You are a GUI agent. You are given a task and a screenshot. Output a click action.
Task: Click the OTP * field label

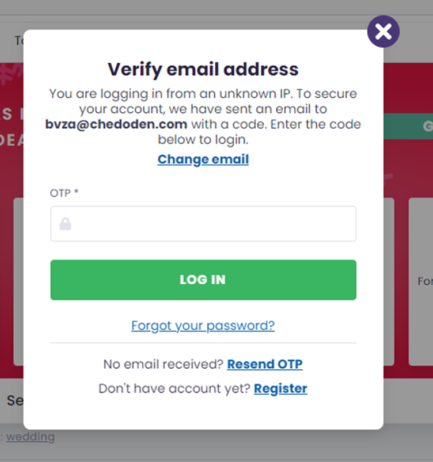(x=64, y=193)
